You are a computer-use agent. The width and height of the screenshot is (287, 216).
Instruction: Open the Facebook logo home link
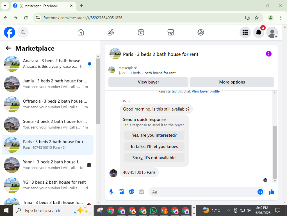(x=10, y=32)
